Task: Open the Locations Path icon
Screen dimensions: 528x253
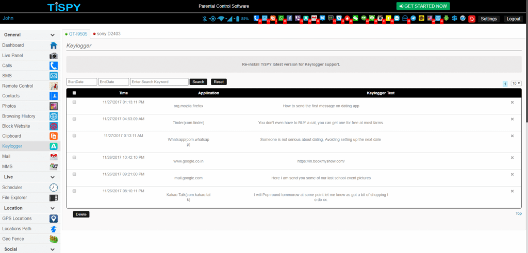Action: pyautogui.click(x=54, y=229)
